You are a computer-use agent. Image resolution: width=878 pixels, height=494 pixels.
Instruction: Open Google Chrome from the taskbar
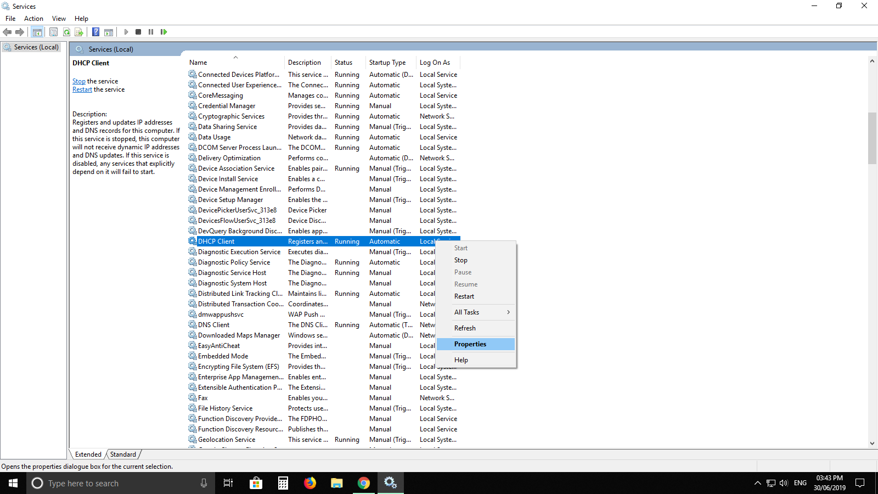364,483
